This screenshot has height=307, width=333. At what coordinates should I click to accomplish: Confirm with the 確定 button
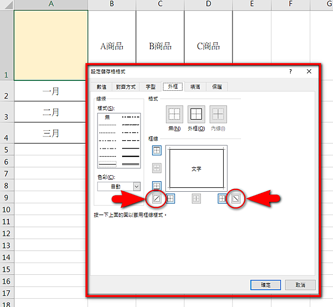pyautogui.click(x=265, y=285)
